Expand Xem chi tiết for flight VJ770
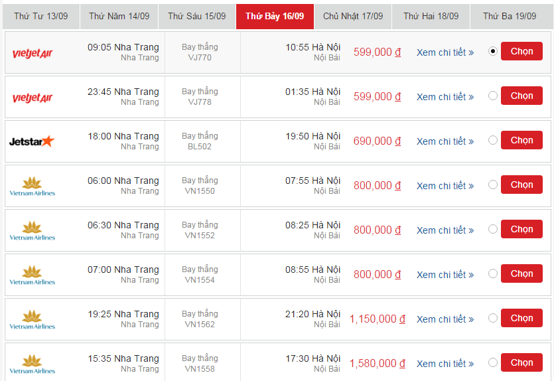Viewport: 554px width, 381px height. [445, 52]
